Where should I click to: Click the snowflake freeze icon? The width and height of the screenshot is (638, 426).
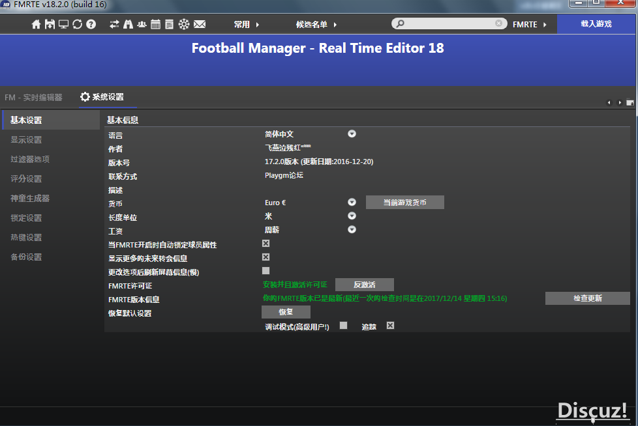[184, 24]
